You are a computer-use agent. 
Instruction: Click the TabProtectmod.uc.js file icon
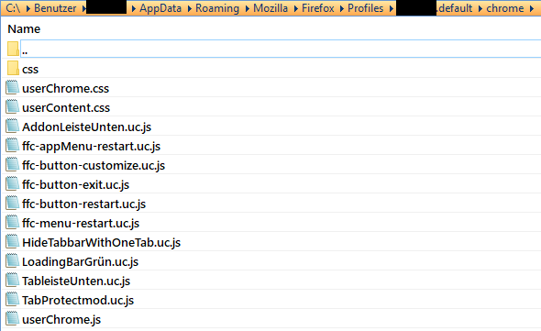tap(13, 299)
